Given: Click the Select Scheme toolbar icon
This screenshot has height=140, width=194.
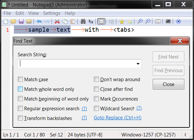Looking at the screenshot, I should (158, 21).
